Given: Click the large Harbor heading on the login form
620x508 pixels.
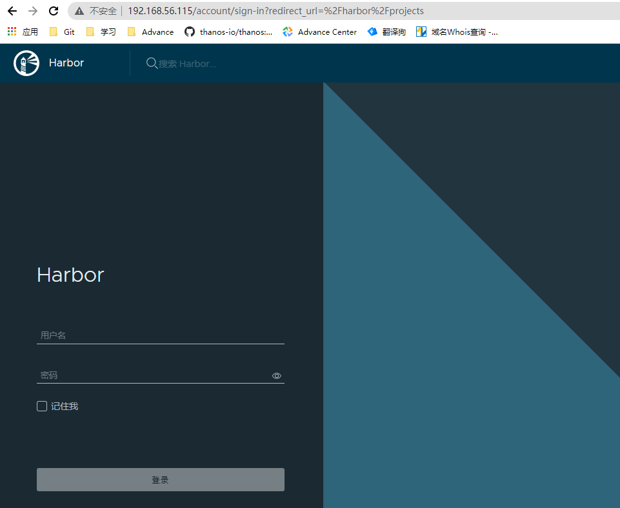Looking at the screenshot, I should tap(70, 275).
